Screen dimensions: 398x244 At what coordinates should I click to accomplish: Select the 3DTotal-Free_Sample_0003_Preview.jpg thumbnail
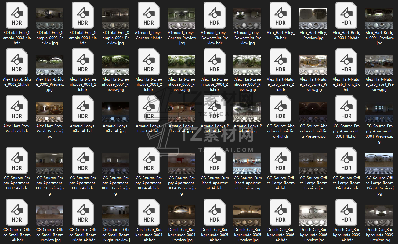pyautogui.click(x=50, y=19)
